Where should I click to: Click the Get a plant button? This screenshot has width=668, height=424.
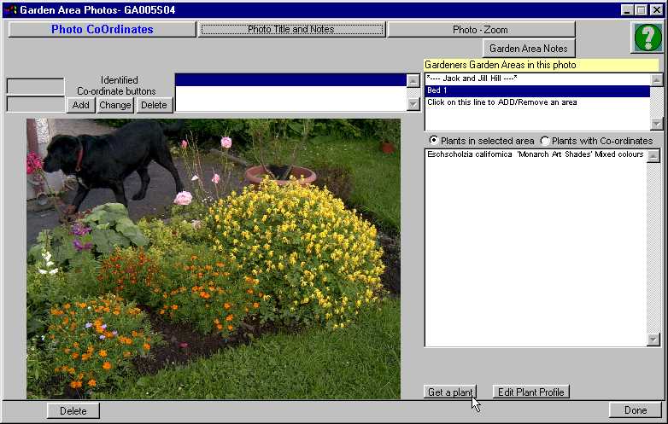pyautogui.click(x=450, y=392)
